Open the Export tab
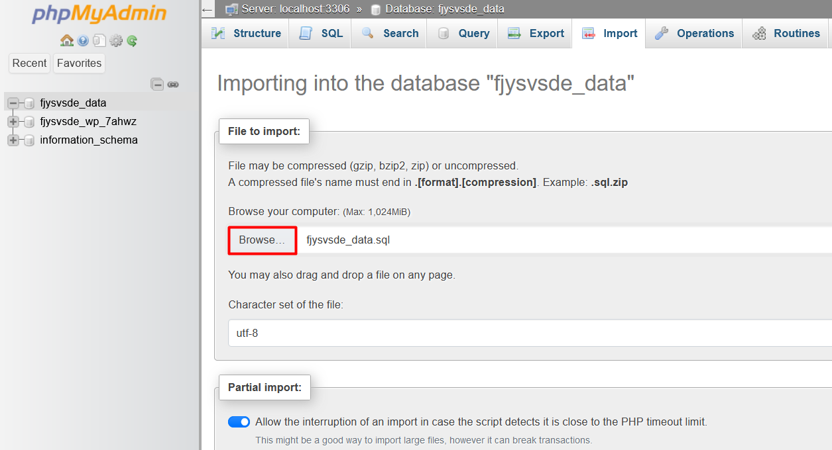Viewport: 832px width, 450px height. (535, 33)
